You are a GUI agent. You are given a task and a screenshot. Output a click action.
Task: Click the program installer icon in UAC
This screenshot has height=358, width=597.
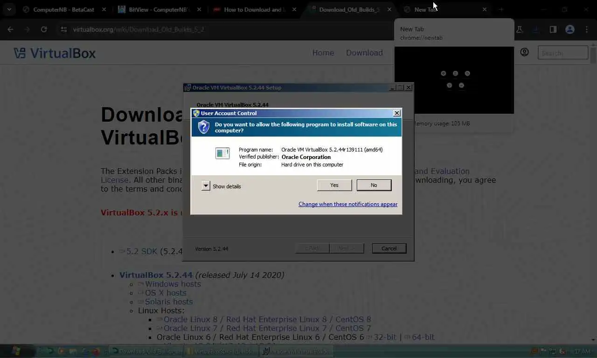click(222, 153)
